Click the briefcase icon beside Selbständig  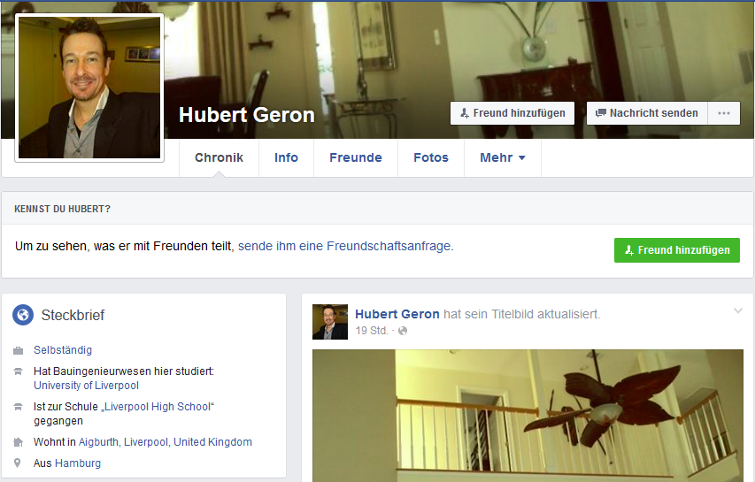pyautogui.click(x=19, y=351)
